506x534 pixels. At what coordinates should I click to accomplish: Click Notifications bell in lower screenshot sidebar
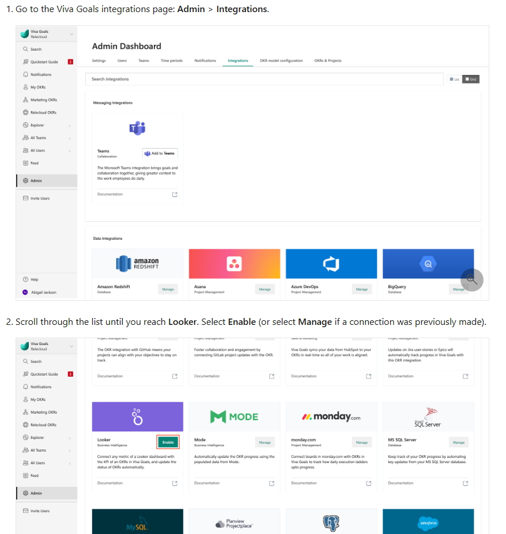pyautogui.click(x=25, y=387)
